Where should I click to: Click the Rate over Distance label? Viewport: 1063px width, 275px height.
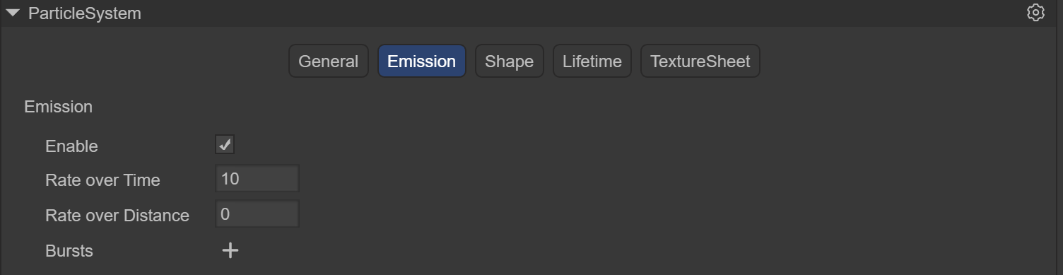pos(117,216)
